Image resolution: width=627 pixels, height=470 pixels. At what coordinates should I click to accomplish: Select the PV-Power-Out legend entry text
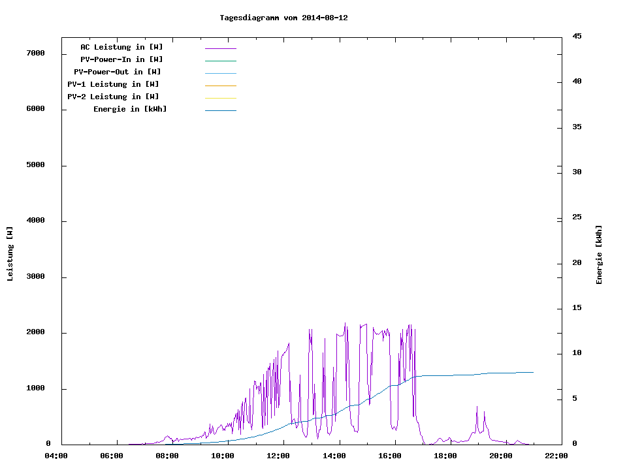[118, 72]
